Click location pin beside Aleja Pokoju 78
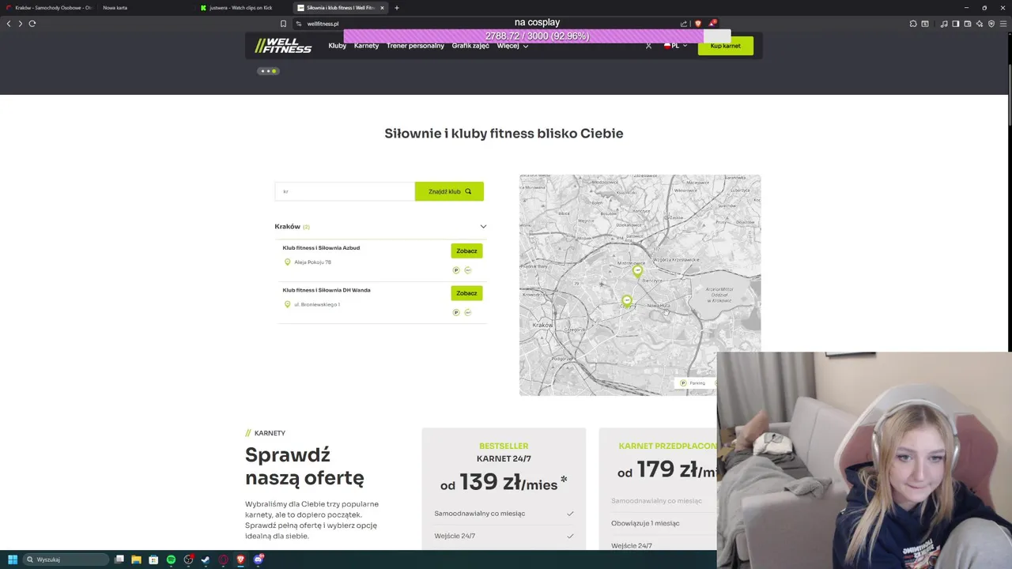The image size is (1012, 569). [x=287, y=262]
